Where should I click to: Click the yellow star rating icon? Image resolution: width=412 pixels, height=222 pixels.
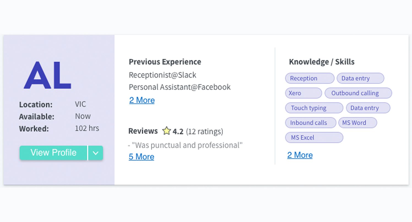pyautogui.click(x=167, y=131)
